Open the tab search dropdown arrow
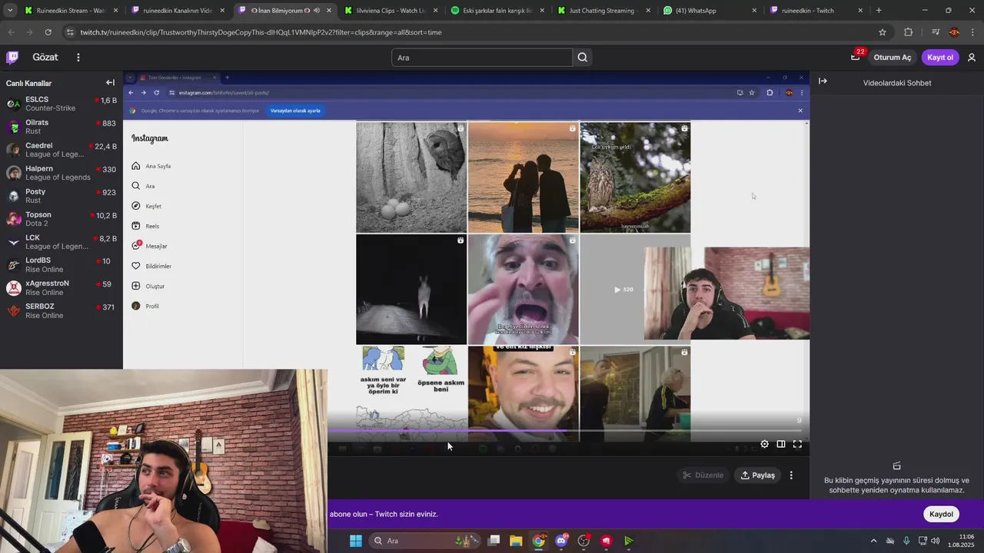984x553 pixels. 10,11
